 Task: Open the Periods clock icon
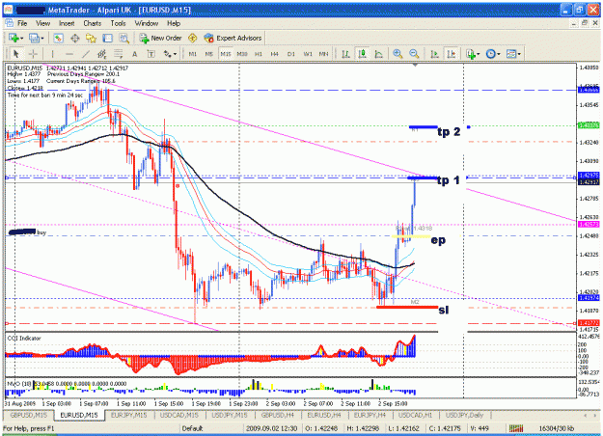(x=491, y=54)
